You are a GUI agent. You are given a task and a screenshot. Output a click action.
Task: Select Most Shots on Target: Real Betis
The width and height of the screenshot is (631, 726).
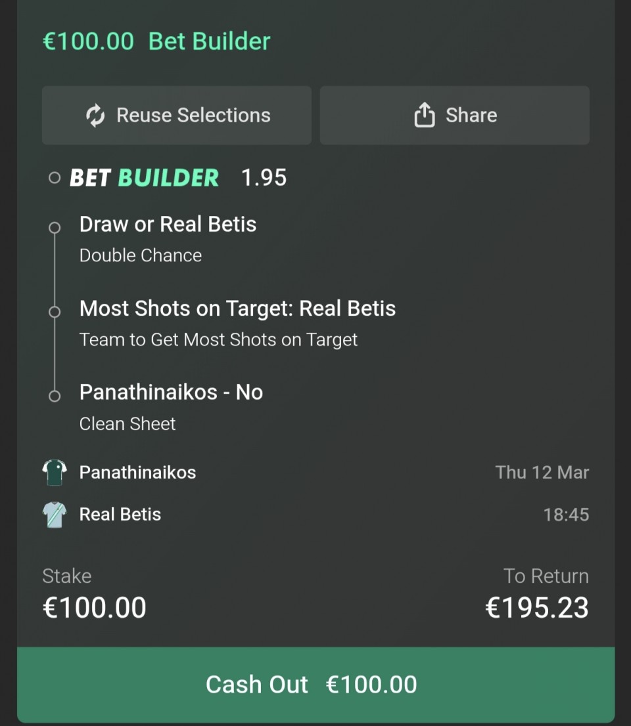(x=237, y=309)
